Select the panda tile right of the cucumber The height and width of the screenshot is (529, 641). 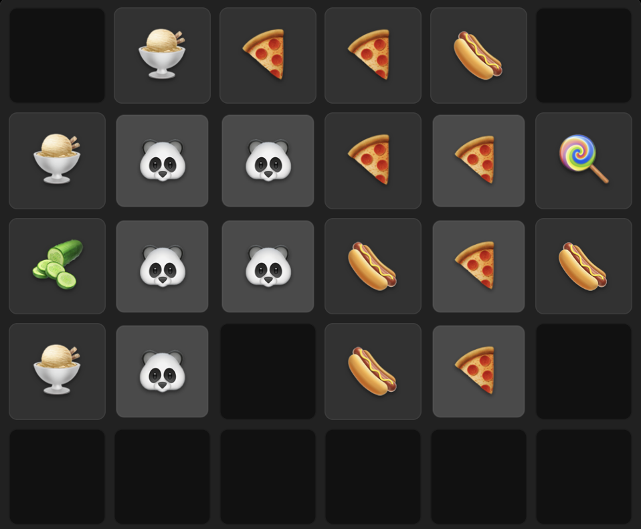[x=163, y=266]
